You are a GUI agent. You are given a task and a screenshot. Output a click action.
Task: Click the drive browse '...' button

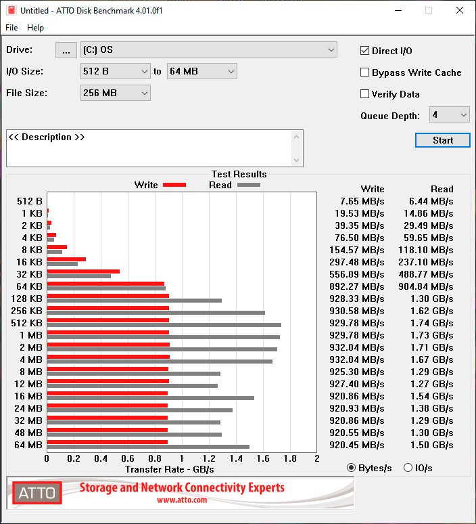coord(66,50)
